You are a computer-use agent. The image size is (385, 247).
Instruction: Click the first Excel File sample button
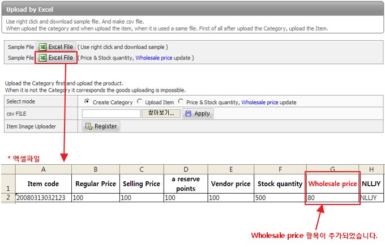pyautogui.click(x=56, y=47)
